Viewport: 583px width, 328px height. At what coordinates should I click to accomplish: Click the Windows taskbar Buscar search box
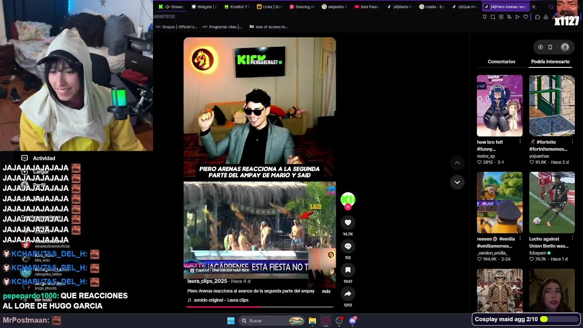click(271, 321)
